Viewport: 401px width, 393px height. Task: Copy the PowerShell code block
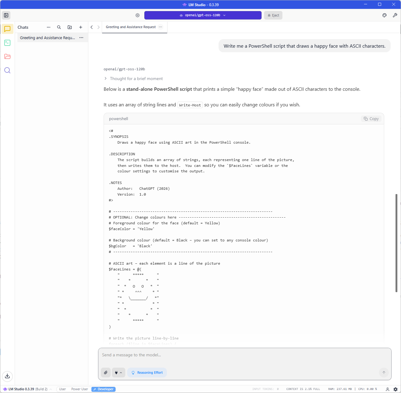point(371,119)
